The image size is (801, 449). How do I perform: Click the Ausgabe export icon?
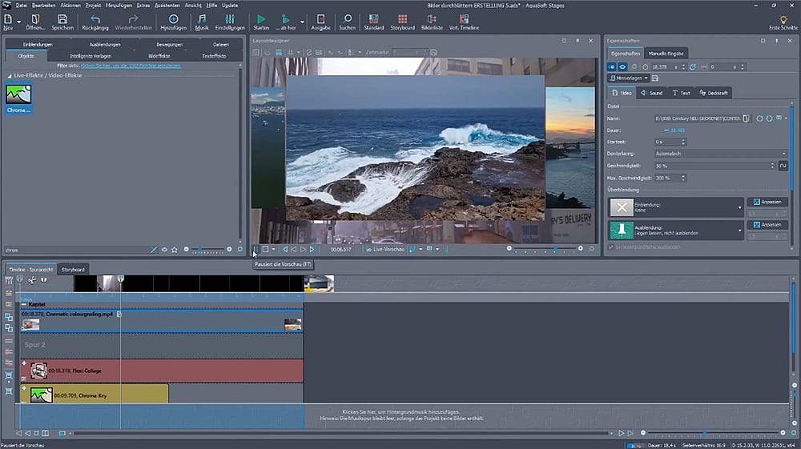pos(320,18)
